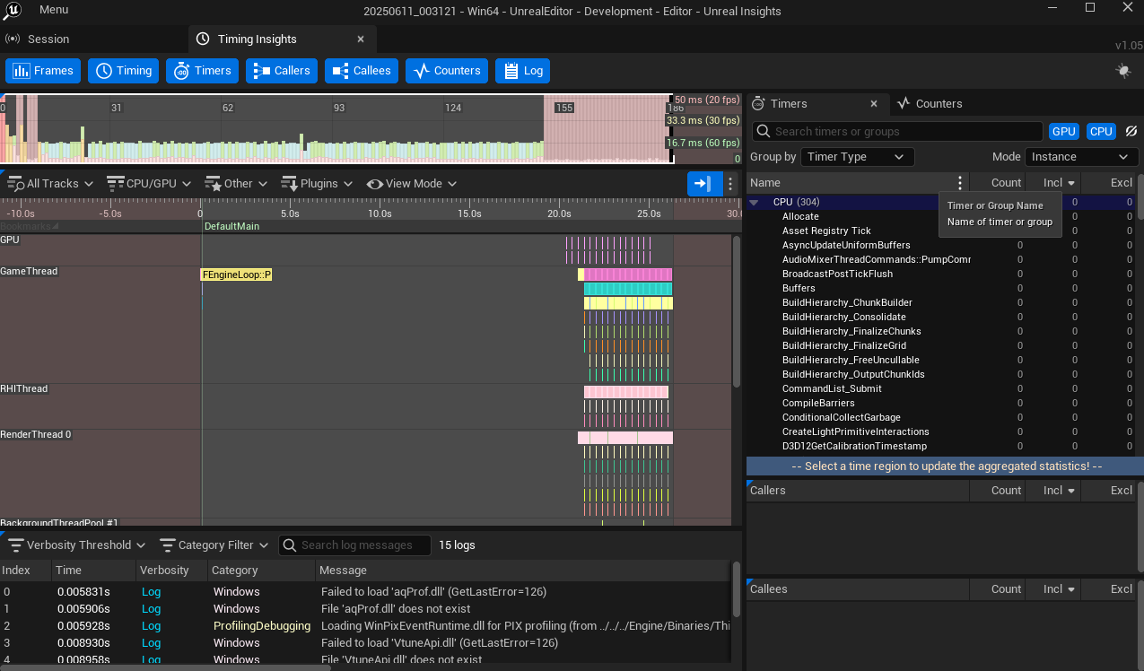Open the View Mode dropdown
This screenshot has height=671, width=1144.
click(412, 184)
